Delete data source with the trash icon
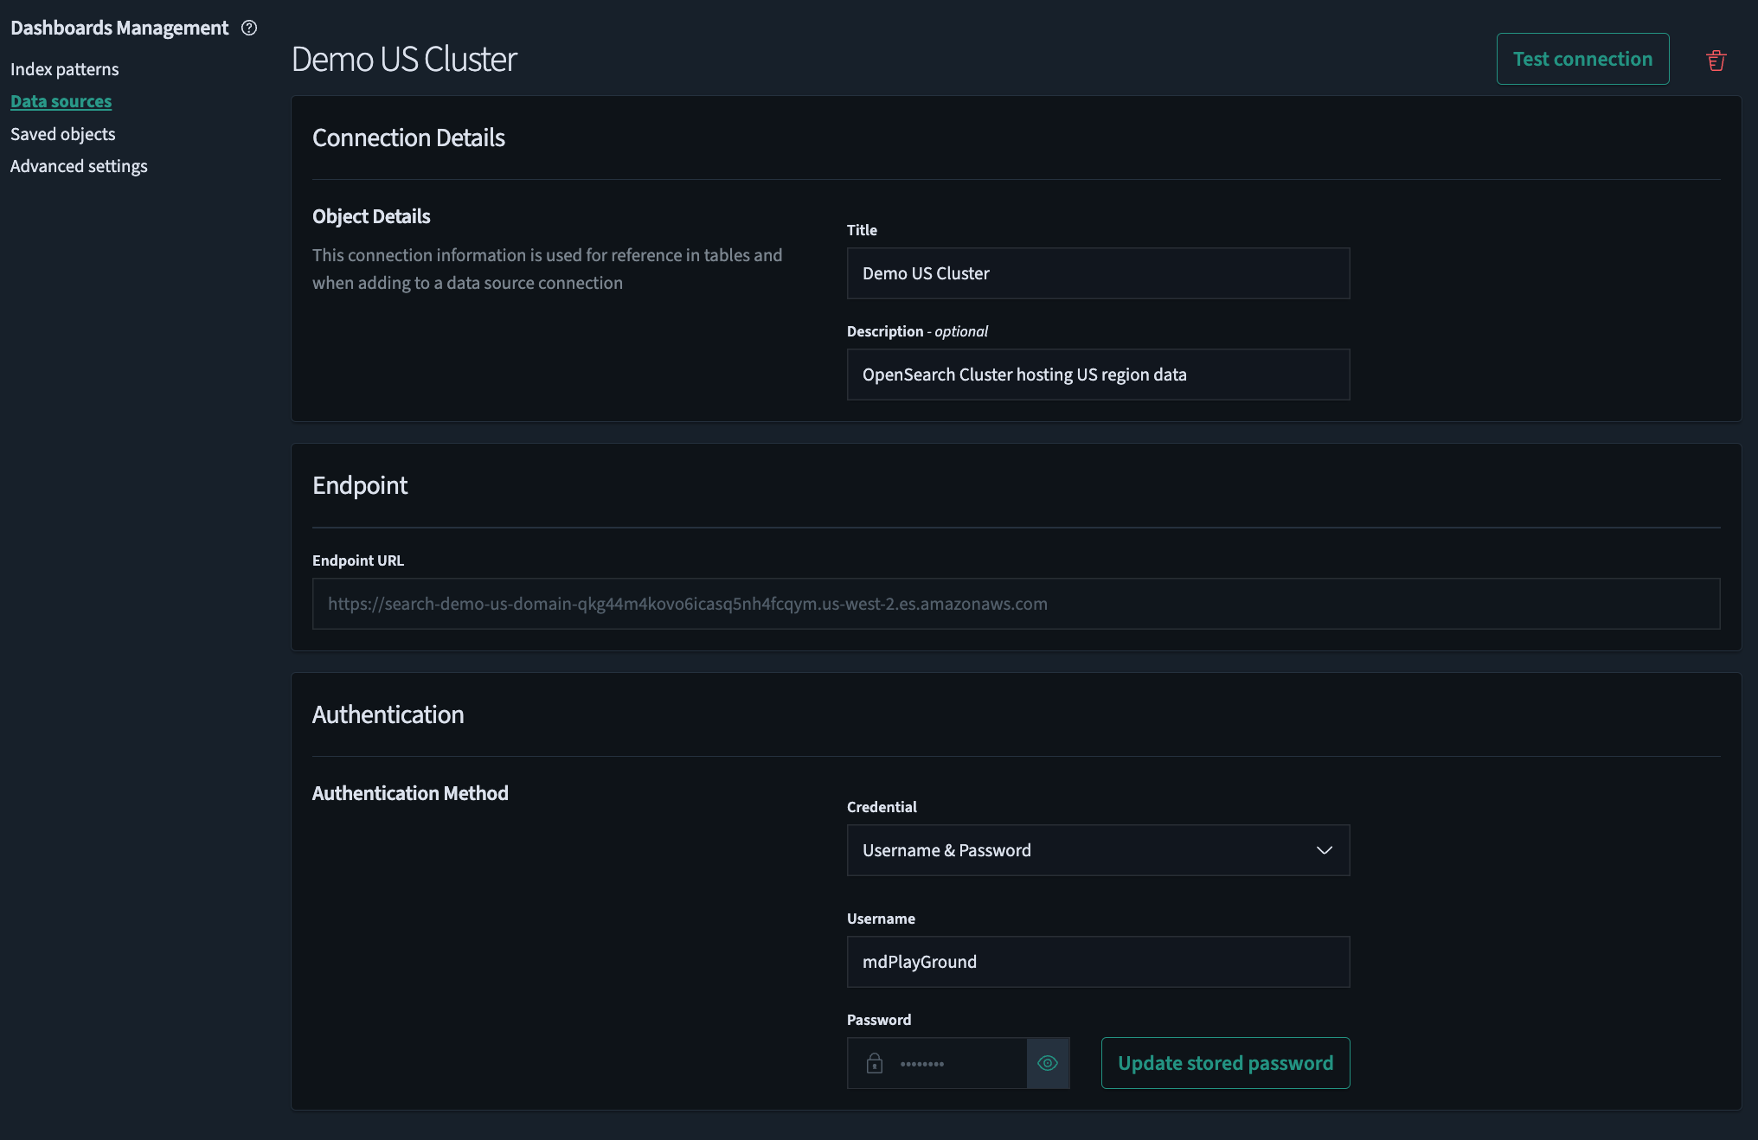 [x=1716, y=60]
